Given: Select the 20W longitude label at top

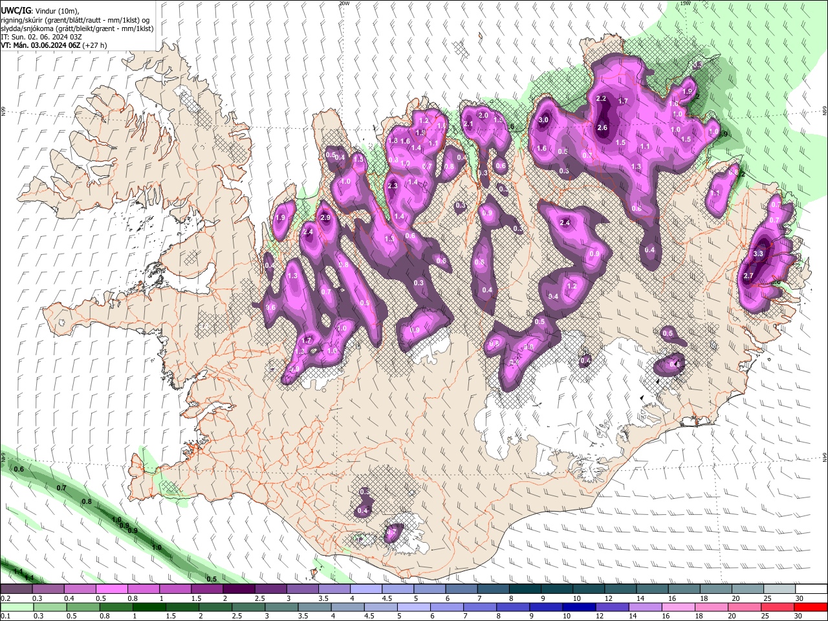Looking at the screenshot, I should 344,3.
